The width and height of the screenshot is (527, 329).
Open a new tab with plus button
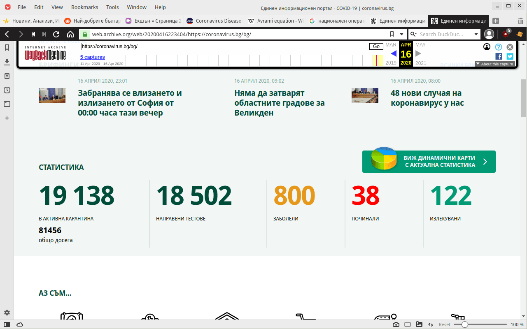coord(496,21)
